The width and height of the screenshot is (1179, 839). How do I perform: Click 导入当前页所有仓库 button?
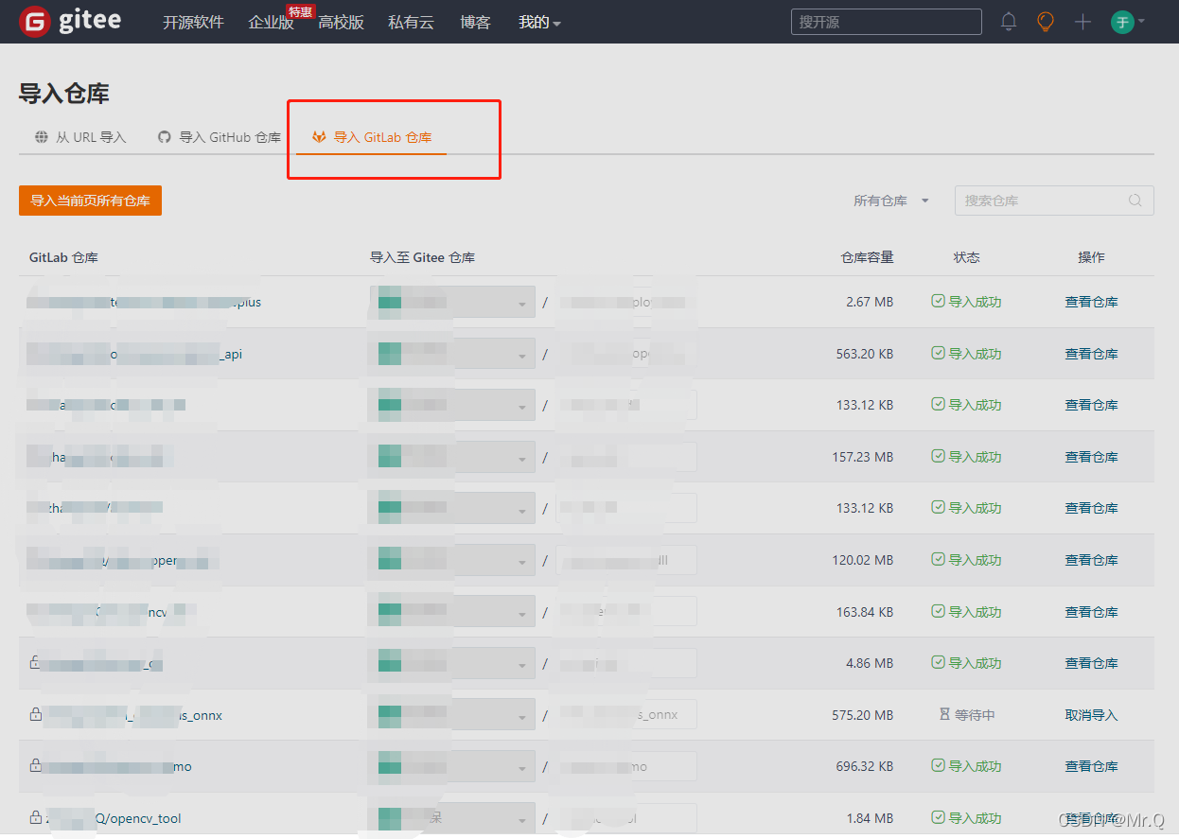pos(90,201)
